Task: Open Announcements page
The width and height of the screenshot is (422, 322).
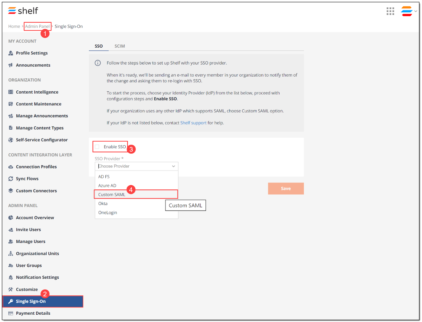Action: tap(33, 65)
